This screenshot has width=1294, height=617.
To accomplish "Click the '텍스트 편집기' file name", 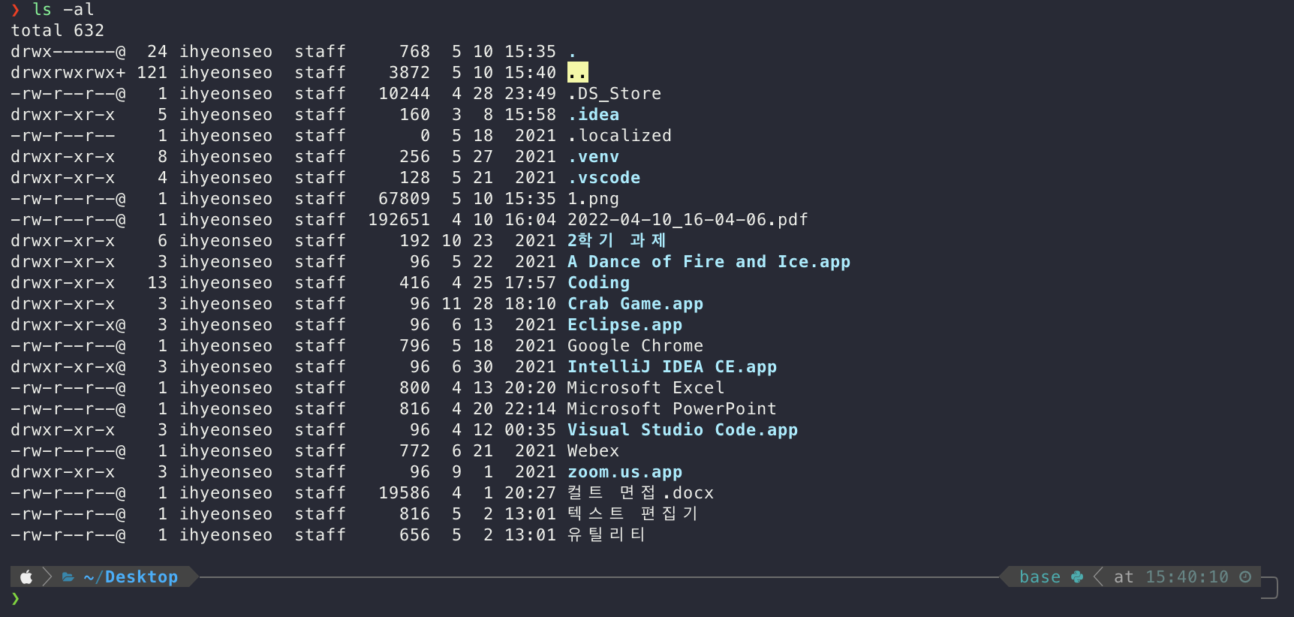I will coord(633,513).
